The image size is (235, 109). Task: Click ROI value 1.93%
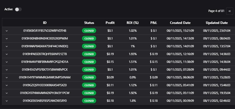(x=133, y=54)
